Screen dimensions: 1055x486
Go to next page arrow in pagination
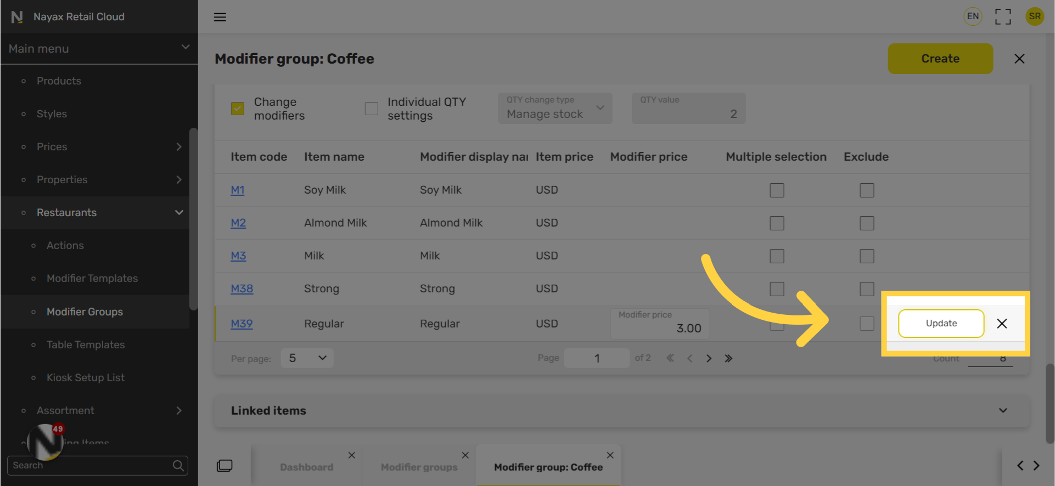(x=709, y=358)
